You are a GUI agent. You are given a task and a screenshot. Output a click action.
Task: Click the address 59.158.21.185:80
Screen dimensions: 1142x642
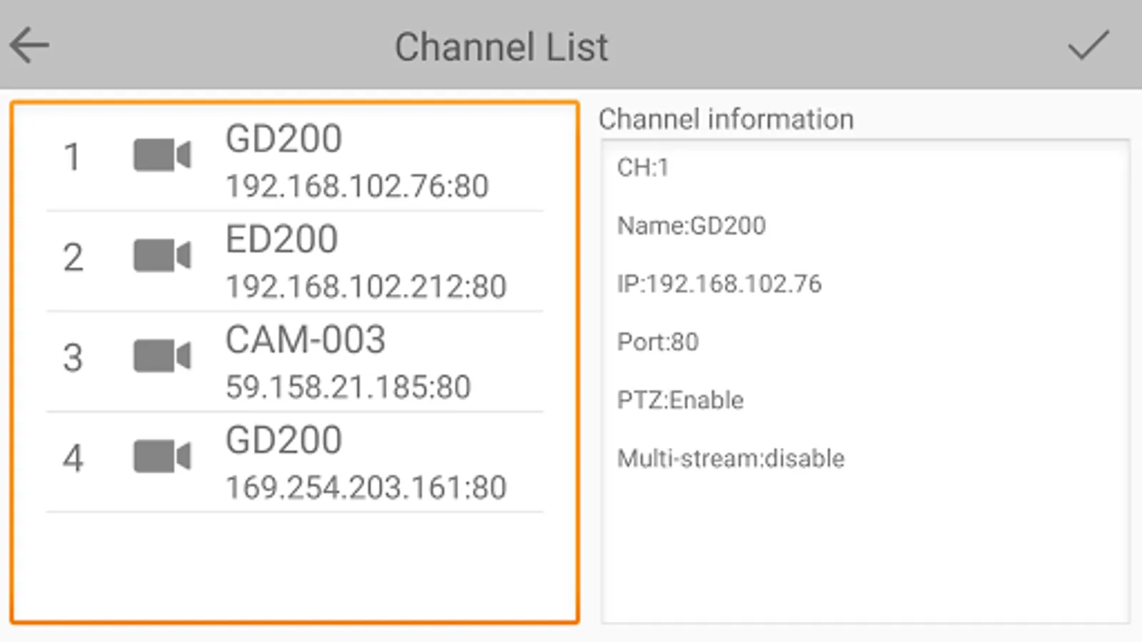point(348,387)
